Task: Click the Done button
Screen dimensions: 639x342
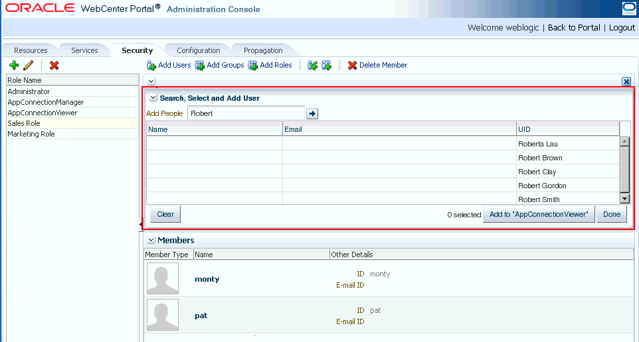Action: point(612,214)
